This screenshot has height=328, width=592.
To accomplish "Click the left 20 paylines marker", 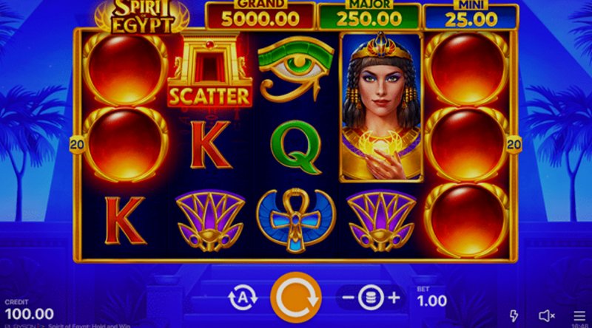I will click(x=77, y=145).
